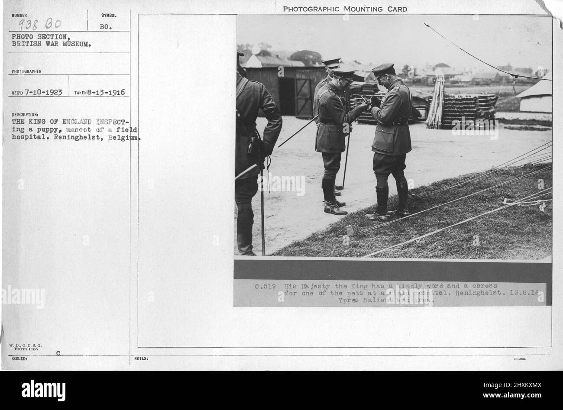Click the 'PHOTOGRAPHER' field label

(x=26, y=71)
